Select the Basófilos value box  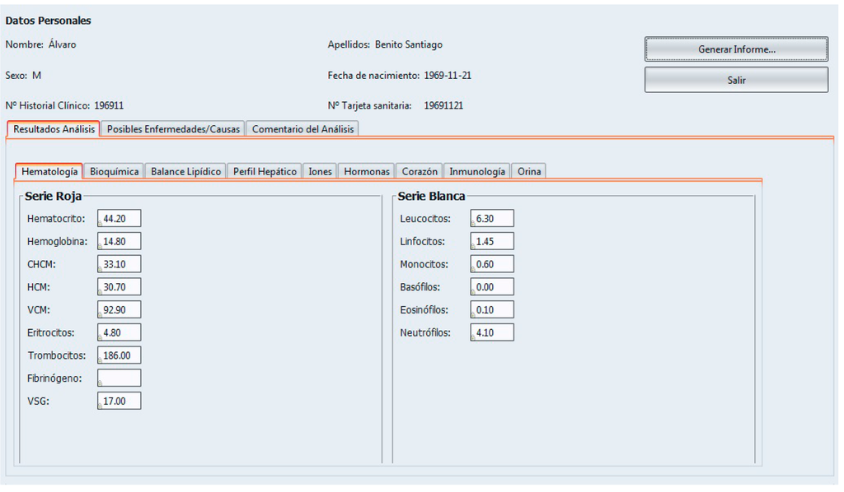pyautogui.click(x=493, y=287)
